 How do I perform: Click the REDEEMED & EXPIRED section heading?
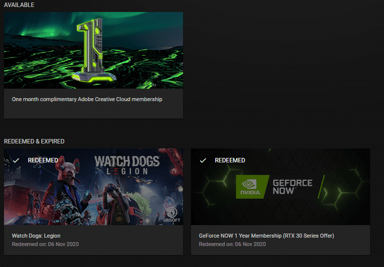34,141
